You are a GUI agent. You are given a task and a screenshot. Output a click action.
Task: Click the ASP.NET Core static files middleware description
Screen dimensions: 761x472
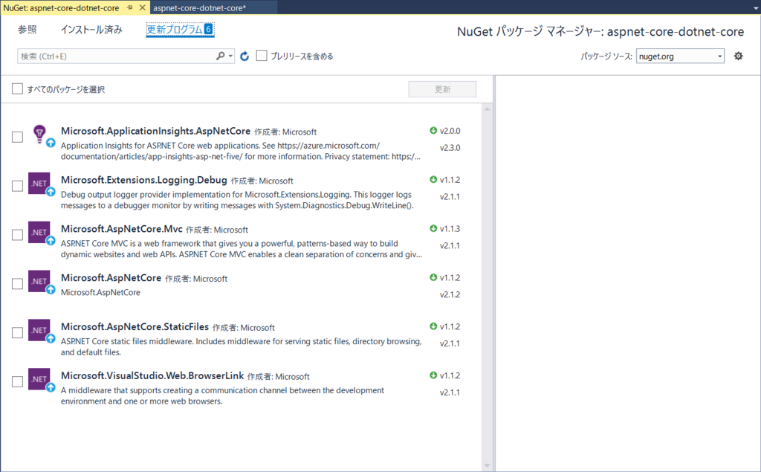pos(242,346)
